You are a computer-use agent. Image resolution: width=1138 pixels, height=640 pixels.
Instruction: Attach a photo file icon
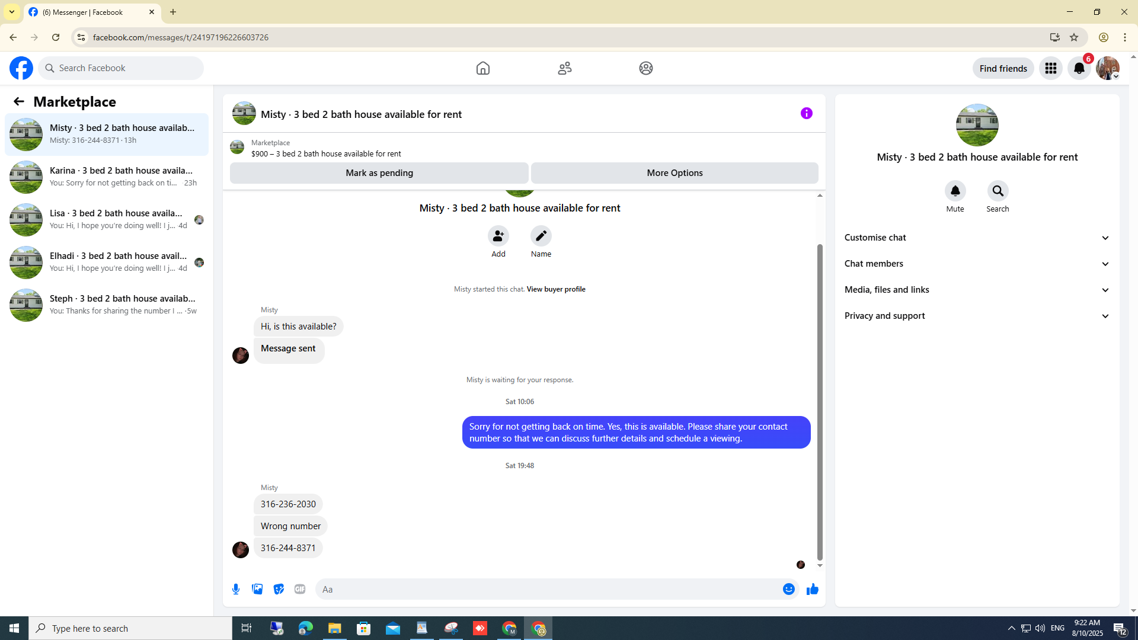257,589
